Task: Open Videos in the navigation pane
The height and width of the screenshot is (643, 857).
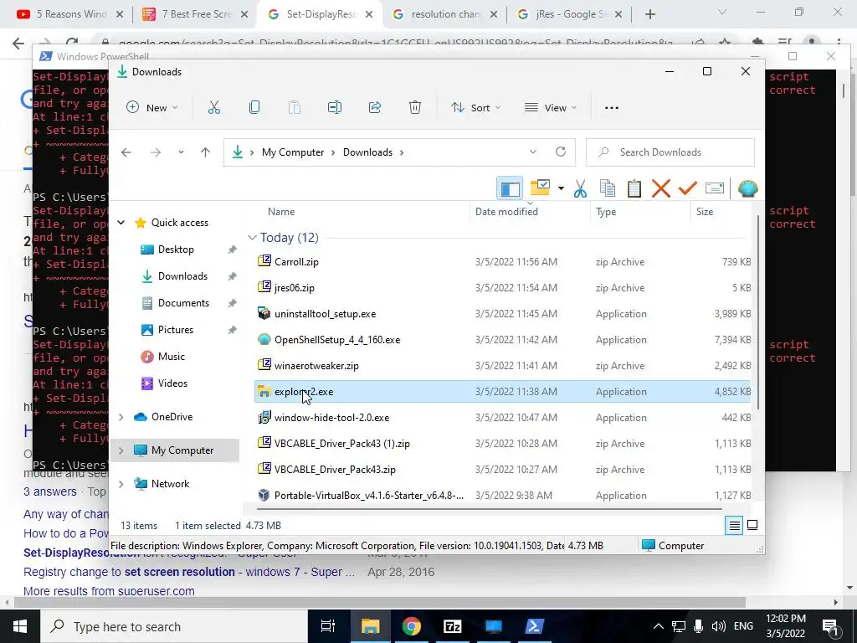Action: (x=172, y=383)
